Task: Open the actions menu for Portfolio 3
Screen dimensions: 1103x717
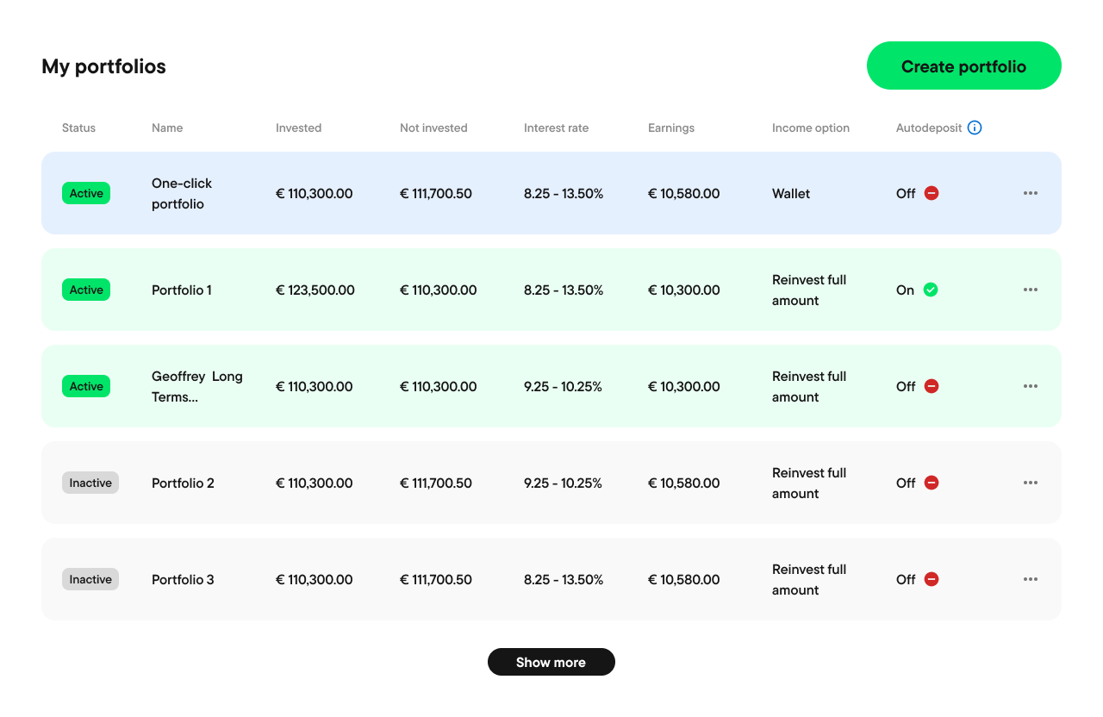Action: (x=1030, y=579)
